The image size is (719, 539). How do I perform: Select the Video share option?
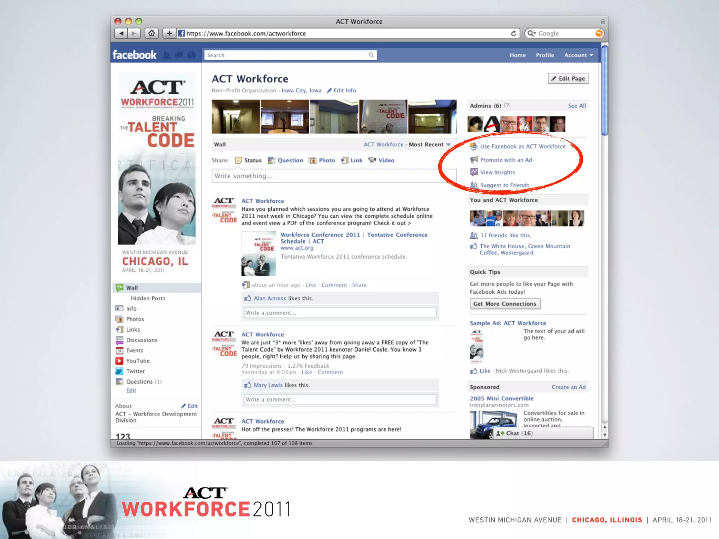pos(381,160)
